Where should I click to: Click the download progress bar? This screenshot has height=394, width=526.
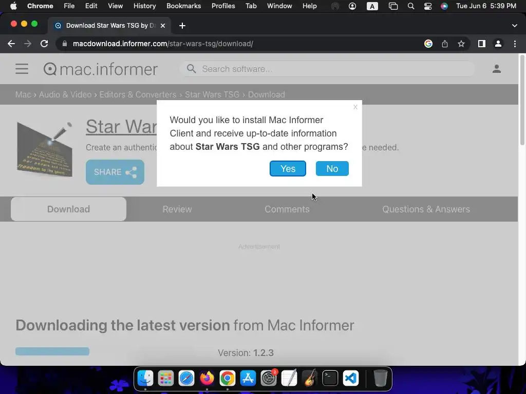(x=52, y=351)
